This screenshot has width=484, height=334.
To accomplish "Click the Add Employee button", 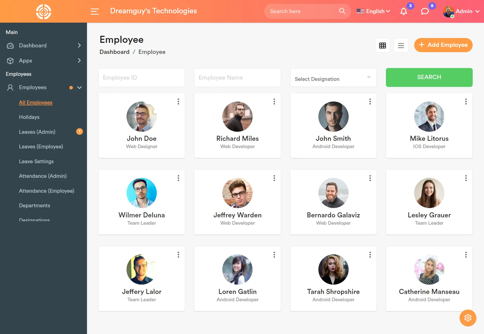I will 443,45.
